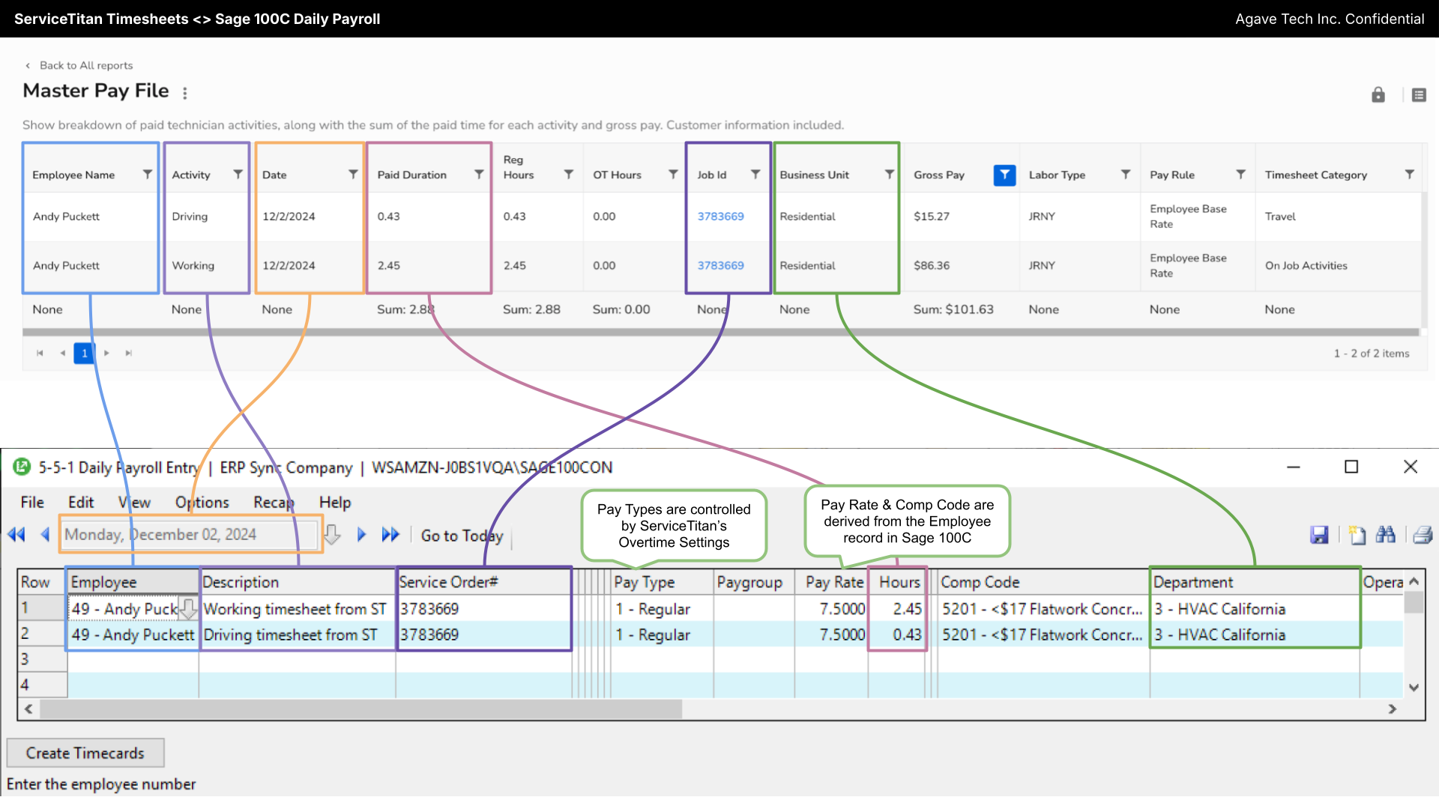
Task: Go to previous day in Sage toolbar
Action: [45, 534]
